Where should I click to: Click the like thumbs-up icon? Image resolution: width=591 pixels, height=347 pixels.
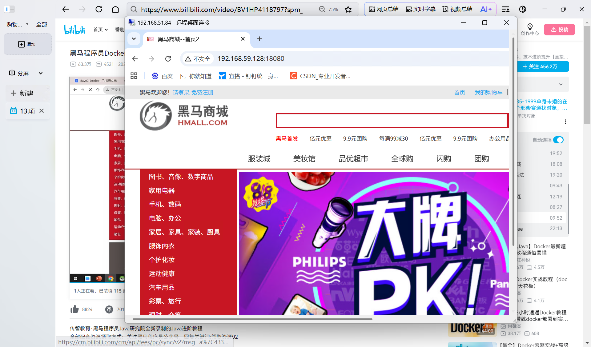coord(75,309)
